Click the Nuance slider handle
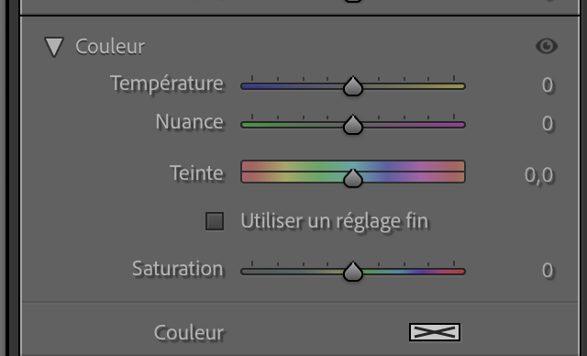The height and width of the screenshot is (356, 587). tap(353, 125)
